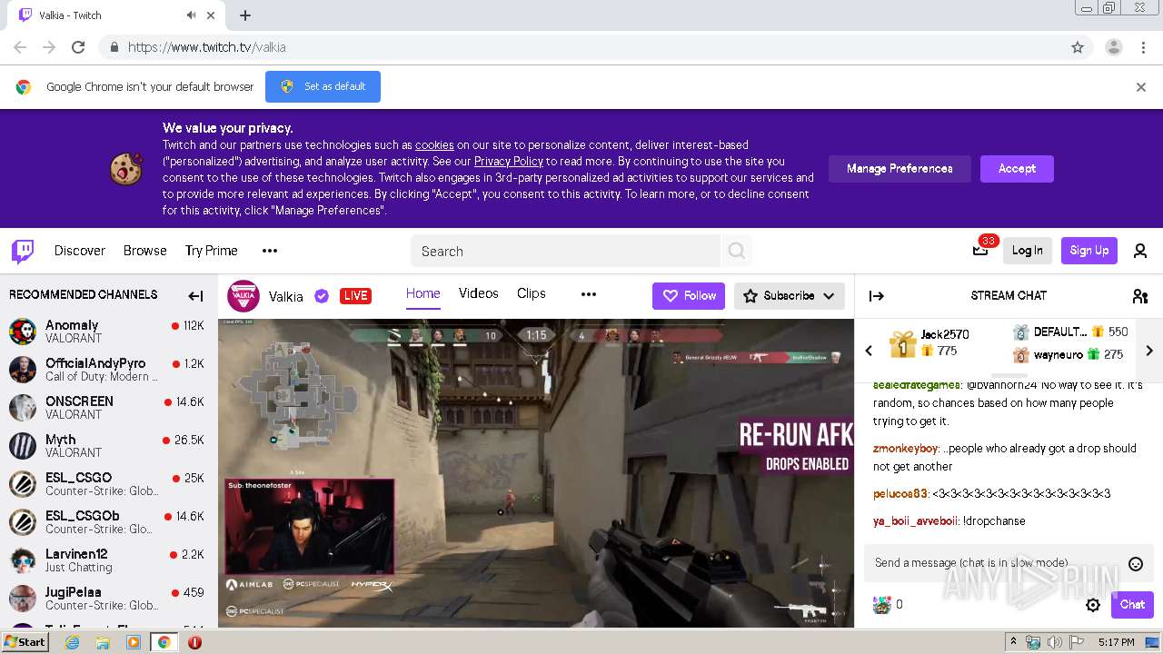The height and width of the screenshot is (654, 1163).
Task: Click Valkia's channel avatar
Action: click(244, 296)
